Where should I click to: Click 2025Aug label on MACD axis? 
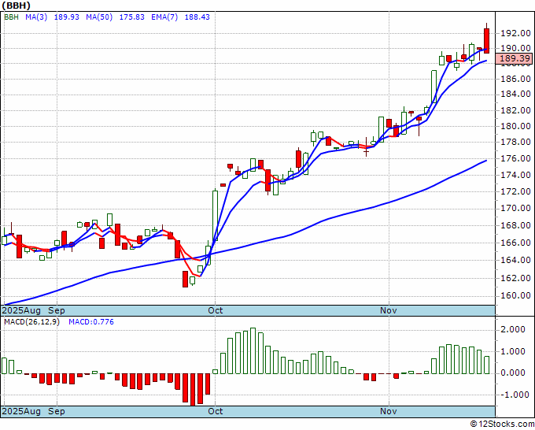point(21,411)
